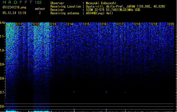The height and width of the screenshot is (112, 177).
Task: Click the meteor echo dot after 1217
Action: tap(126, 92)
